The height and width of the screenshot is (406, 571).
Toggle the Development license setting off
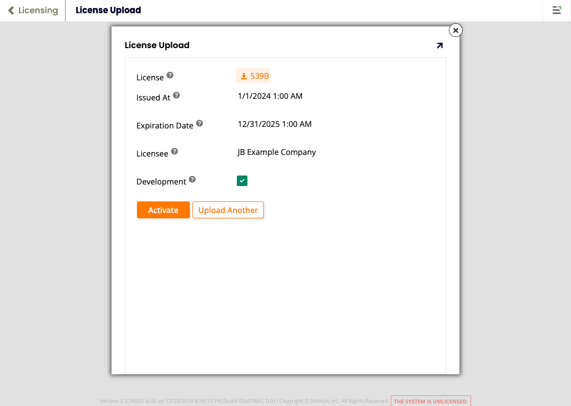(x=242, y=180)
